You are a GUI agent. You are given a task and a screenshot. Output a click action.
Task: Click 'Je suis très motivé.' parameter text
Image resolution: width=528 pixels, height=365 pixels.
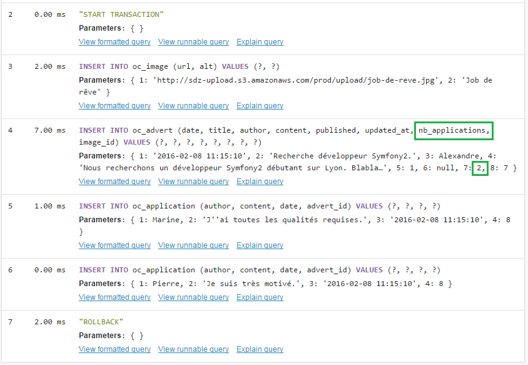tap(253, 284)
